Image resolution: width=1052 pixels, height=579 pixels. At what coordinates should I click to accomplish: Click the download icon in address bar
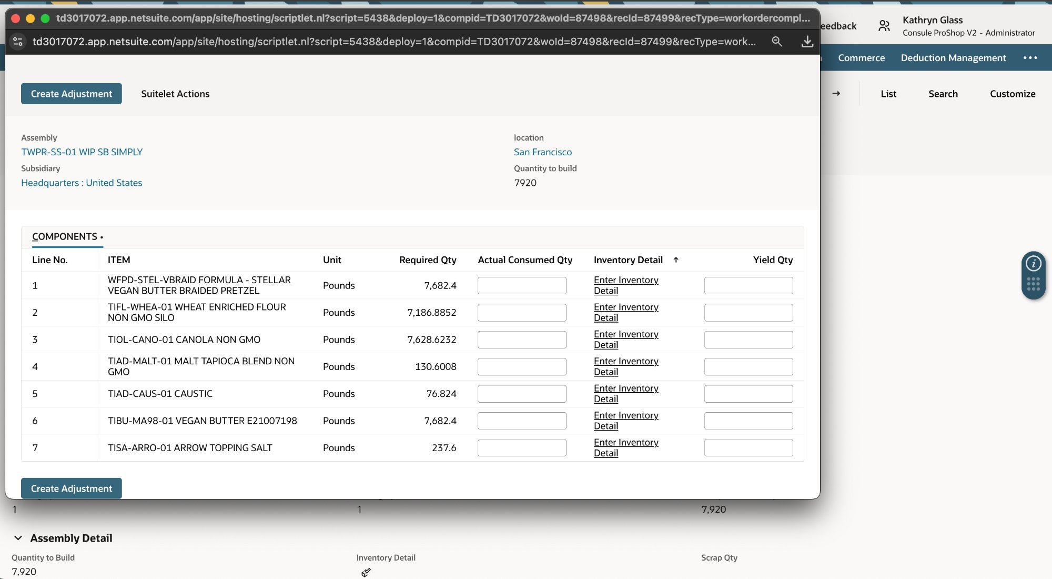(x=807, y=42)
